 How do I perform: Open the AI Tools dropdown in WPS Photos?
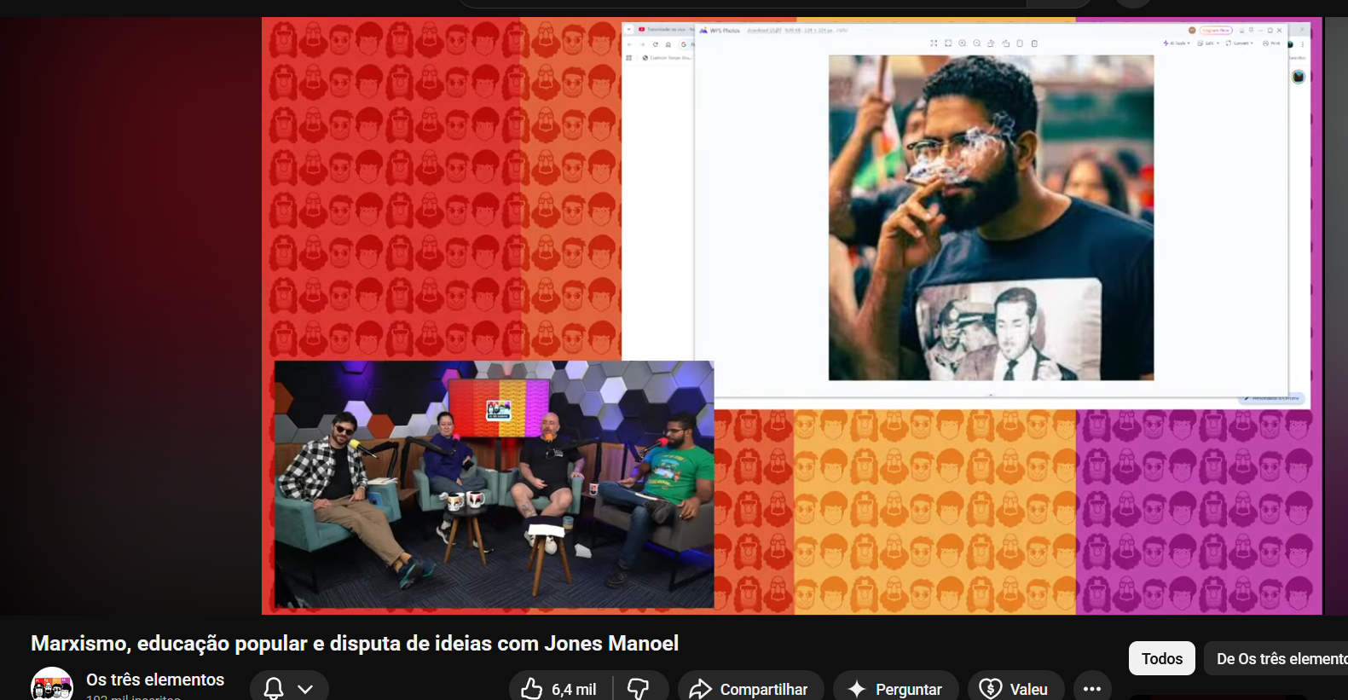1176,43
